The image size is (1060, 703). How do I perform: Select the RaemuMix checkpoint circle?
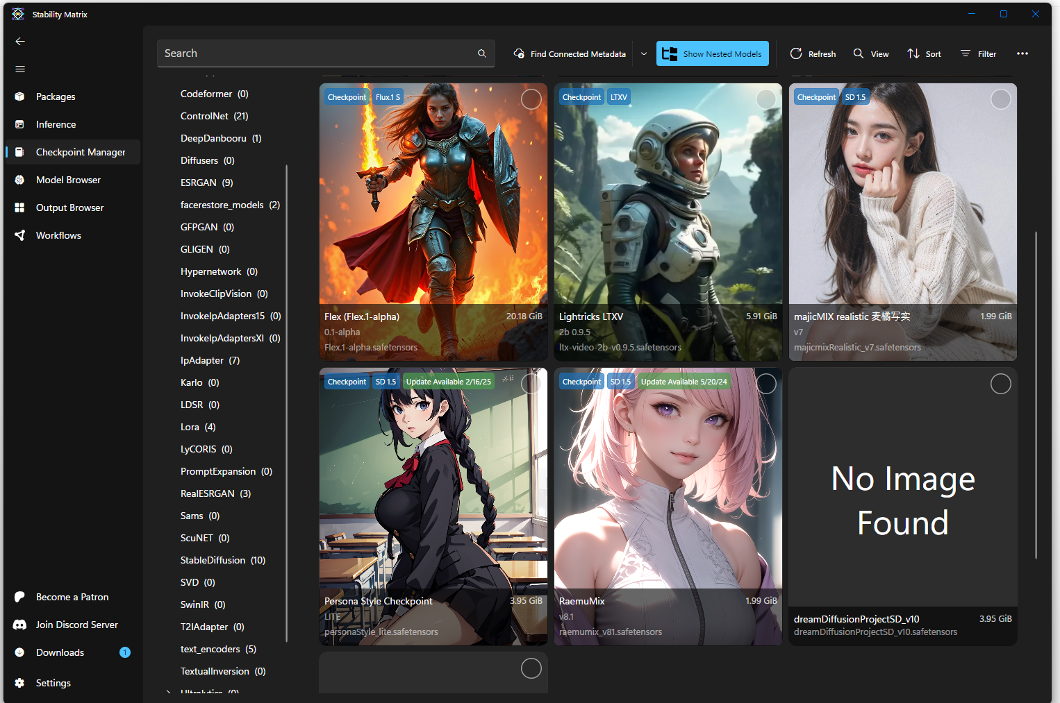(x=766, y=384)
